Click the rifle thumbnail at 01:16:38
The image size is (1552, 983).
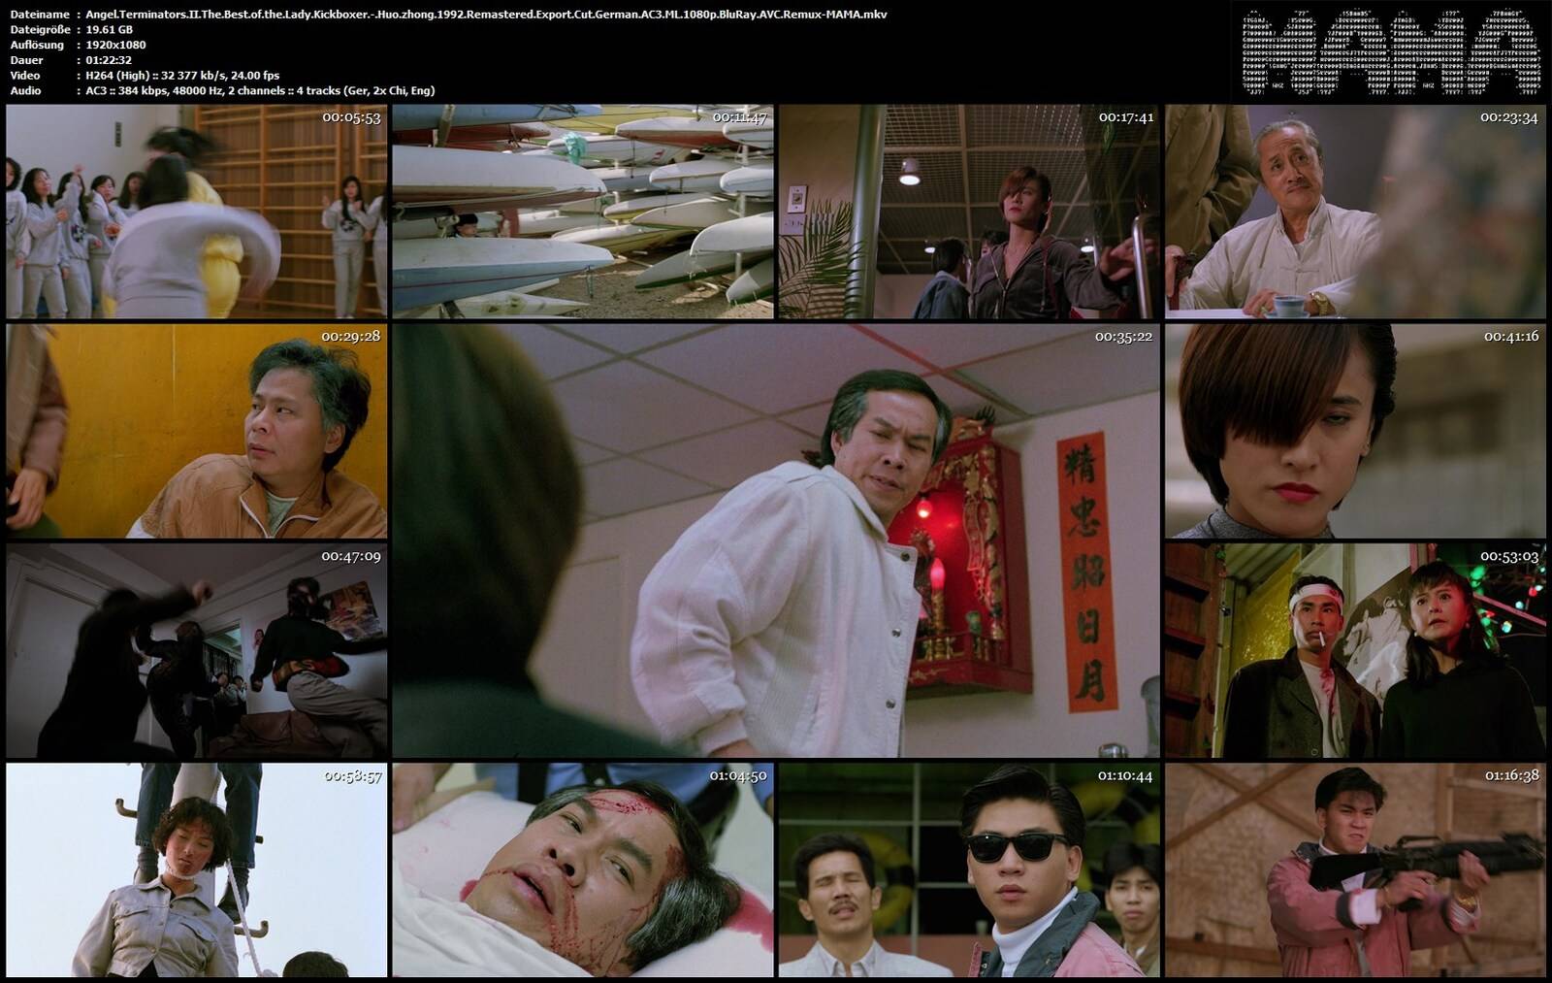(x=1355, y=869)
